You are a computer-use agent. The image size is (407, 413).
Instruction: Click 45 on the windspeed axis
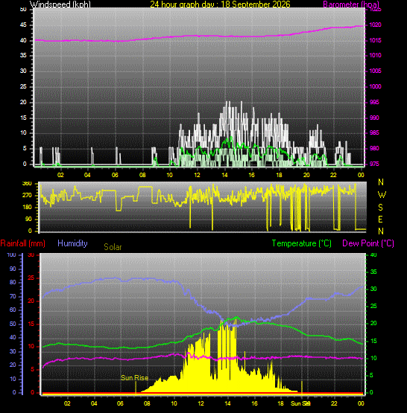[x=23, y=25]
